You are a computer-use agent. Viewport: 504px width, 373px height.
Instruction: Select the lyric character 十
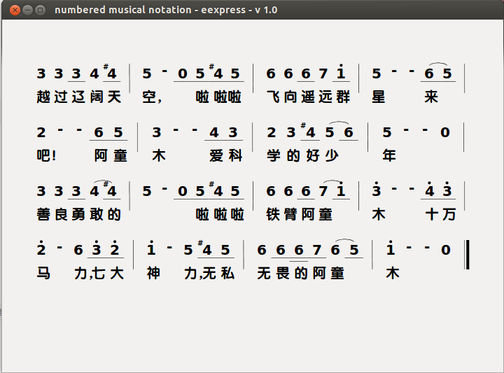click(433, 214)
